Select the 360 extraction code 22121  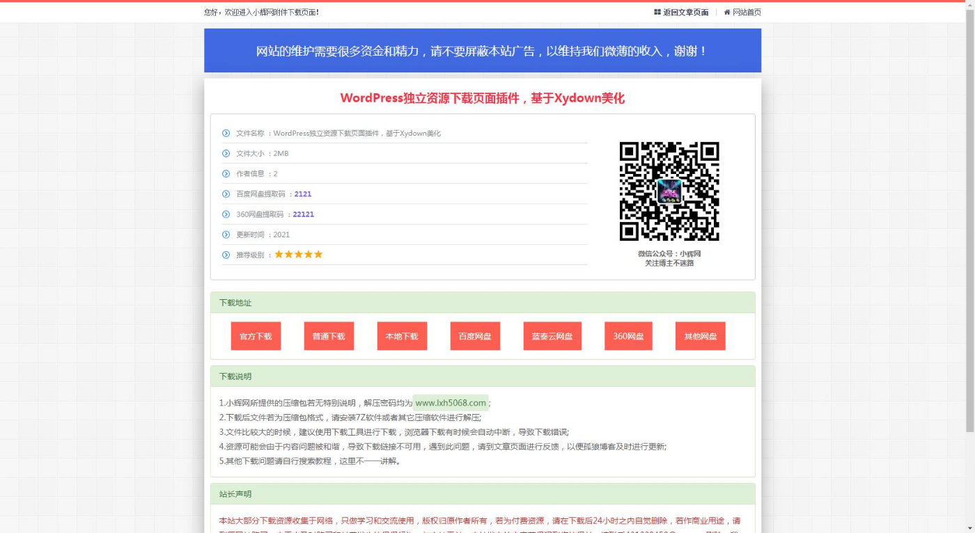point(304,214)
